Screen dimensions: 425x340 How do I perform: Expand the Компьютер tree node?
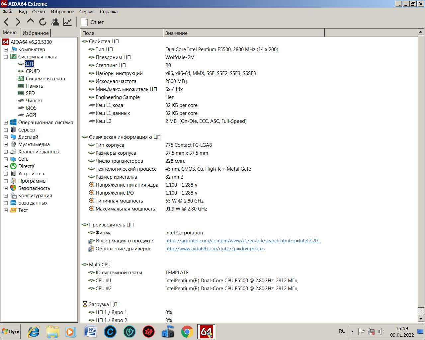point(6,49)
